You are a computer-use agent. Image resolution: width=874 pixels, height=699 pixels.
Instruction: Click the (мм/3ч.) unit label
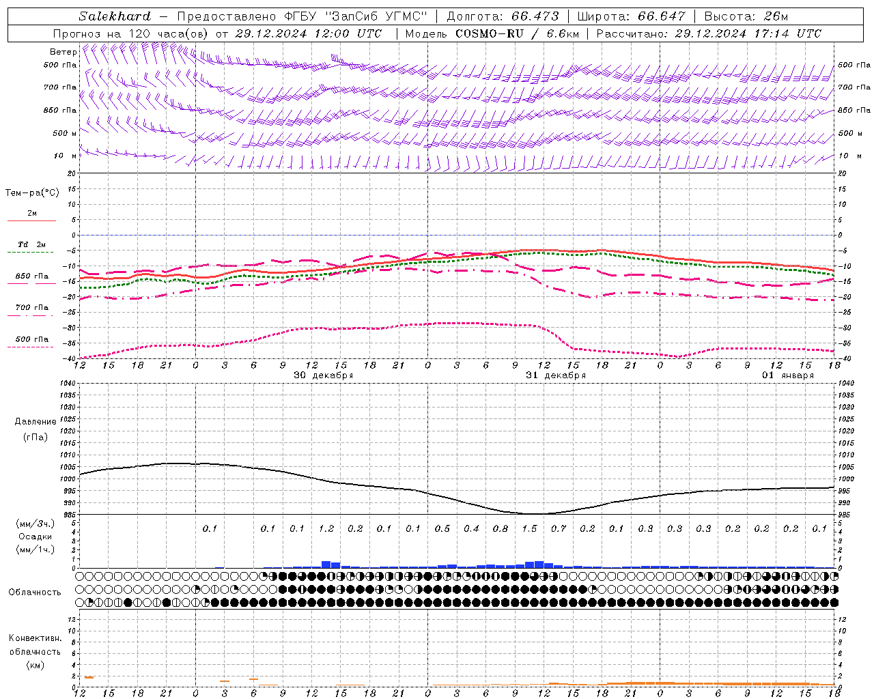click(36, 524)
